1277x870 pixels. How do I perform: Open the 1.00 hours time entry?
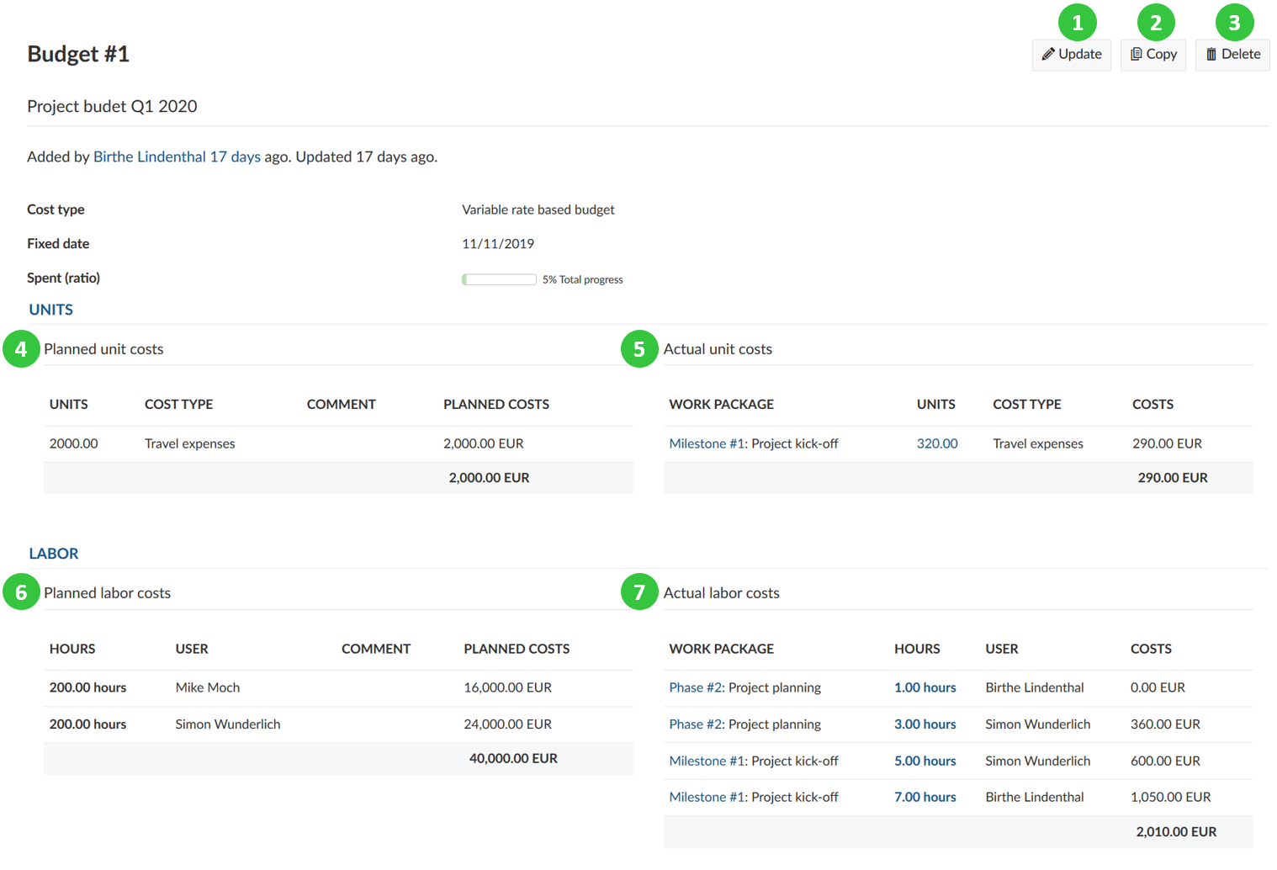point(925,687)
